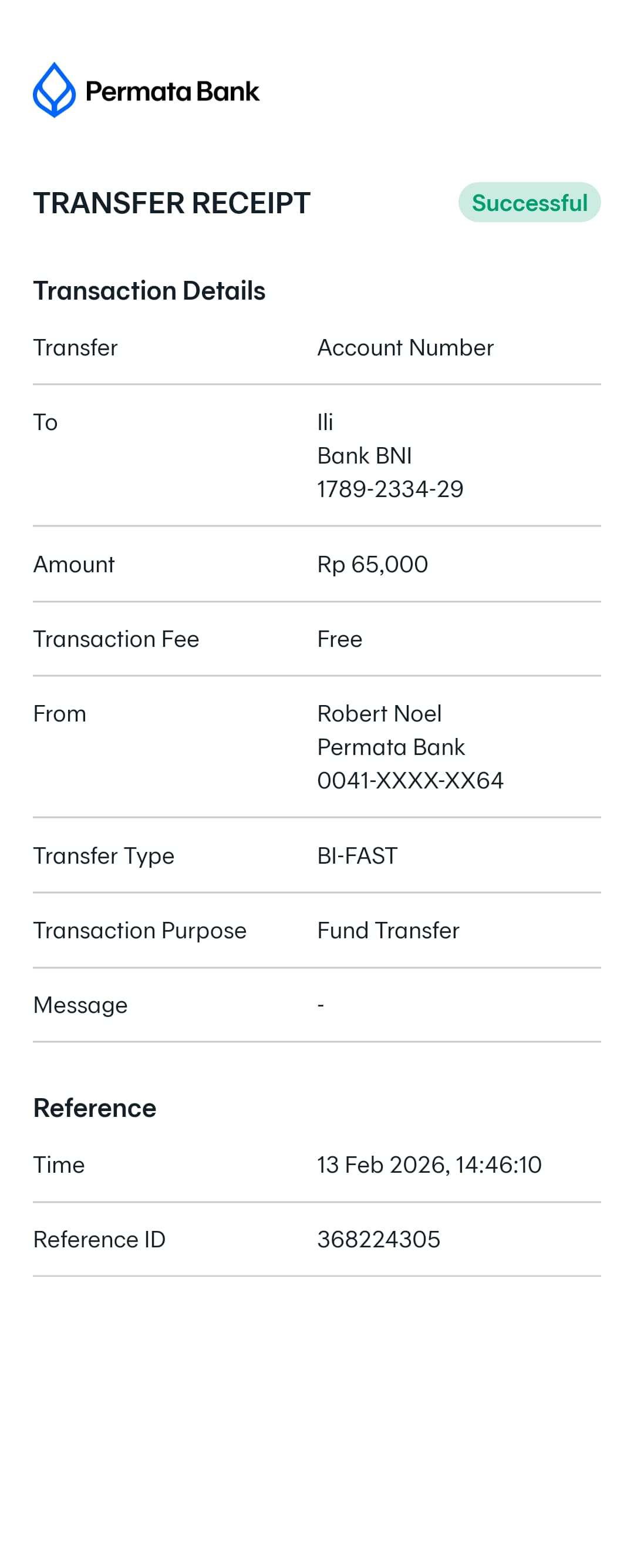Tap the recipient name Ili
The height and width of the screenshot is (1557, 634).
pyautogui.click(x=325, y=422)
